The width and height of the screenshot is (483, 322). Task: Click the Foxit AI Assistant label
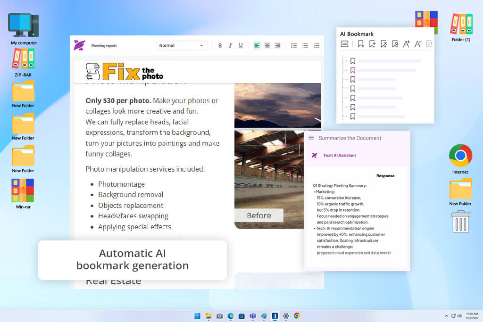340,156
